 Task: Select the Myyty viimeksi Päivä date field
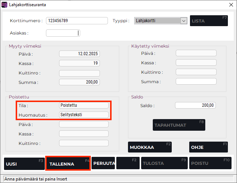point(79,54)
